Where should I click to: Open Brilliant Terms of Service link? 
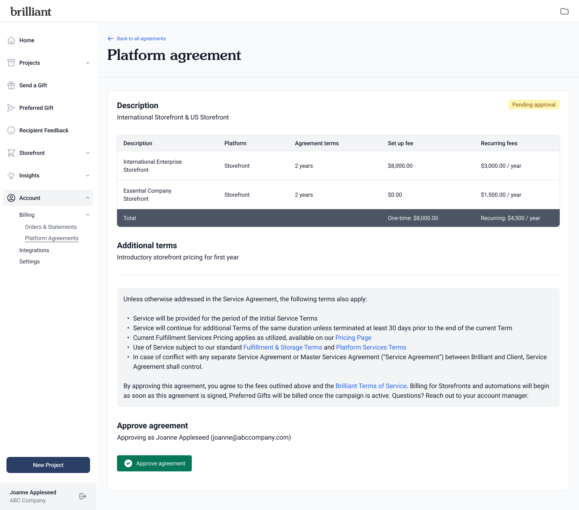(x=371, y=386)
